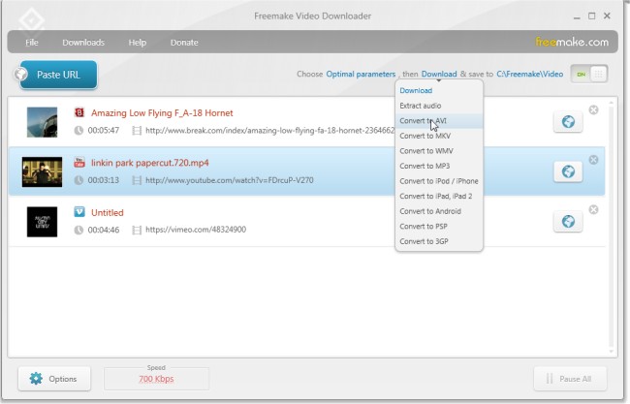
Task: Open the Donate menu
Action: tap(184, 43)
